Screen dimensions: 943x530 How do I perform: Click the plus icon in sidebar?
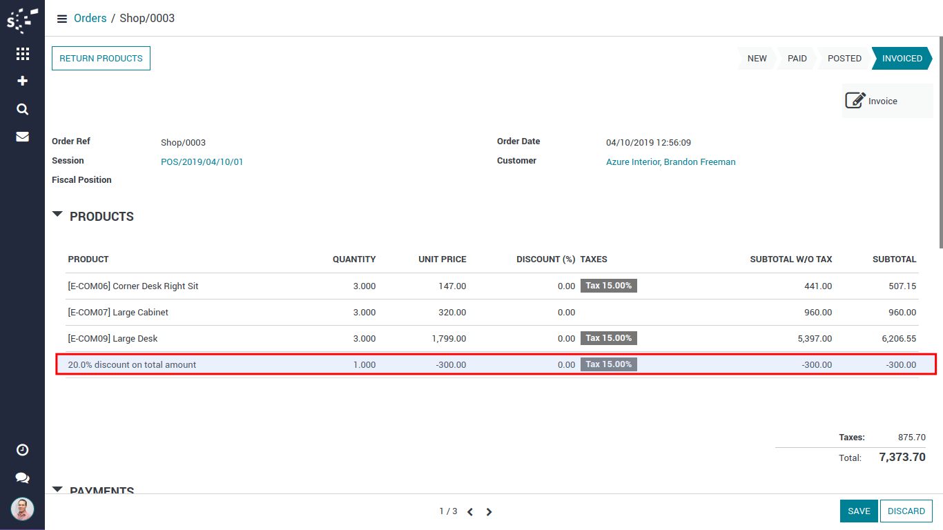[22, 81]
